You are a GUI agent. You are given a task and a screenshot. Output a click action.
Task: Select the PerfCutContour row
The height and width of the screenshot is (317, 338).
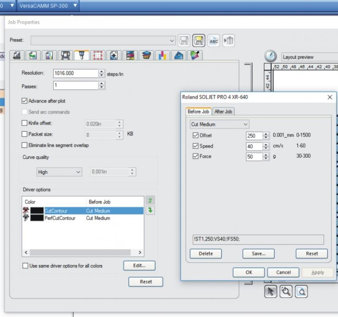[83, 218]
